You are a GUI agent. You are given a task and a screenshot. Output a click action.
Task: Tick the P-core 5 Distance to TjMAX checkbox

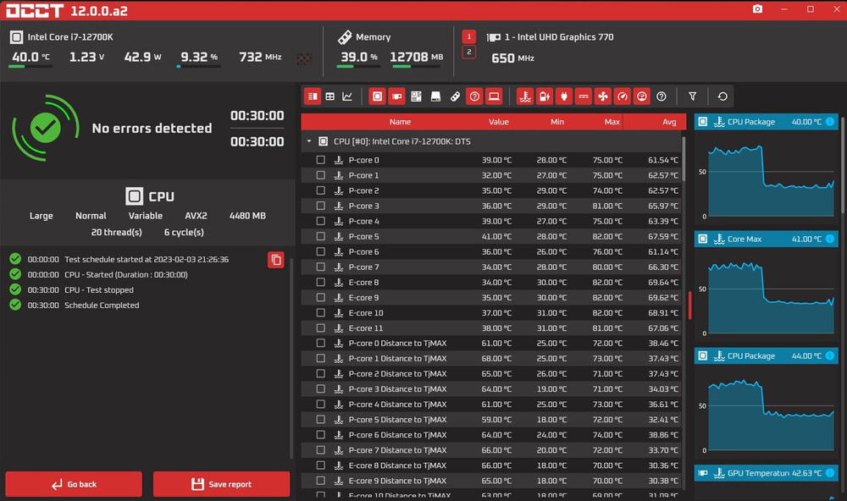tap(321, 420)
